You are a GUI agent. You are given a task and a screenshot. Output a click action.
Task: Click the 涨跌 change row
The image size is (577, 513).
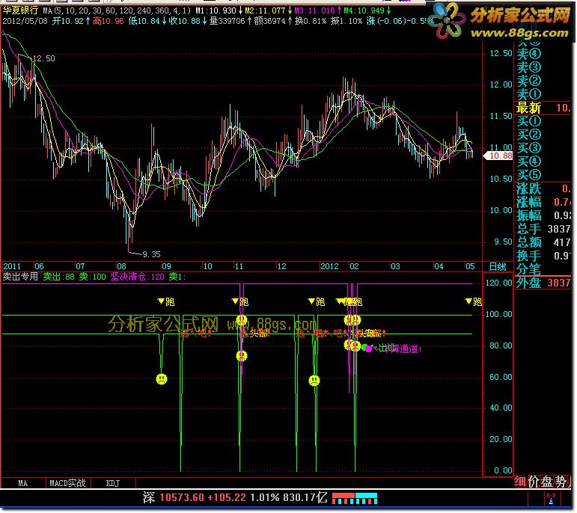click(544, 188)
